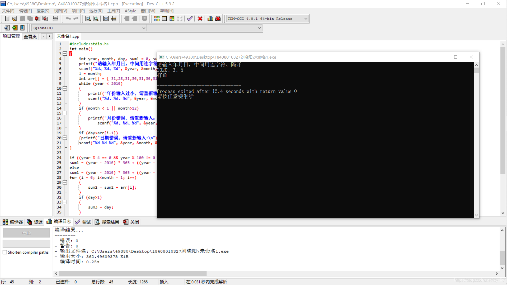Viewport: 507px width, 285px height.
Task: Open the 文件[F] menu
Action: tap(8, 11)
